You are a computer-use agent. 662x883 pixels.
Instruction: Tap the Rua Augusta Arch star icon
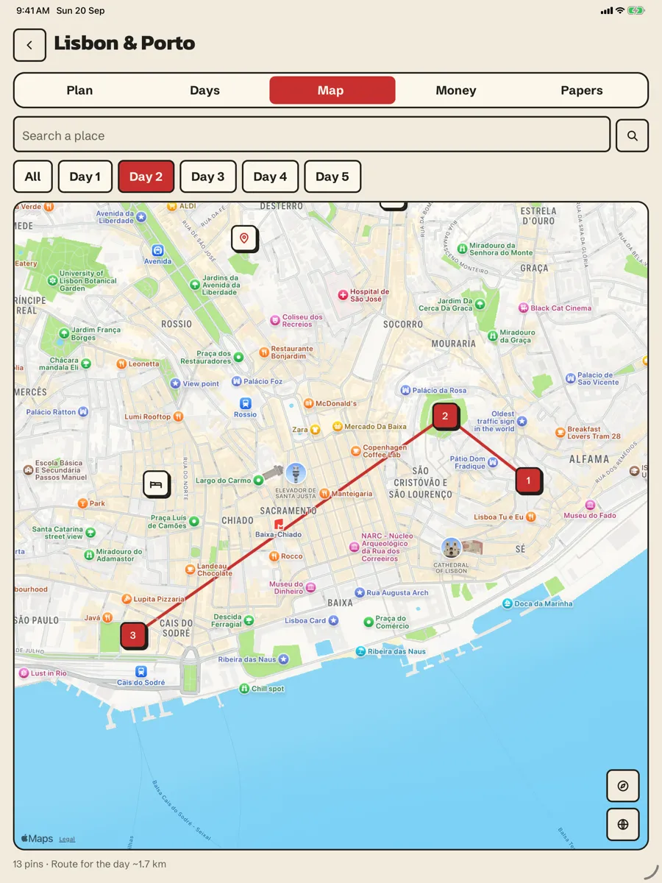(x=360, y=592)
